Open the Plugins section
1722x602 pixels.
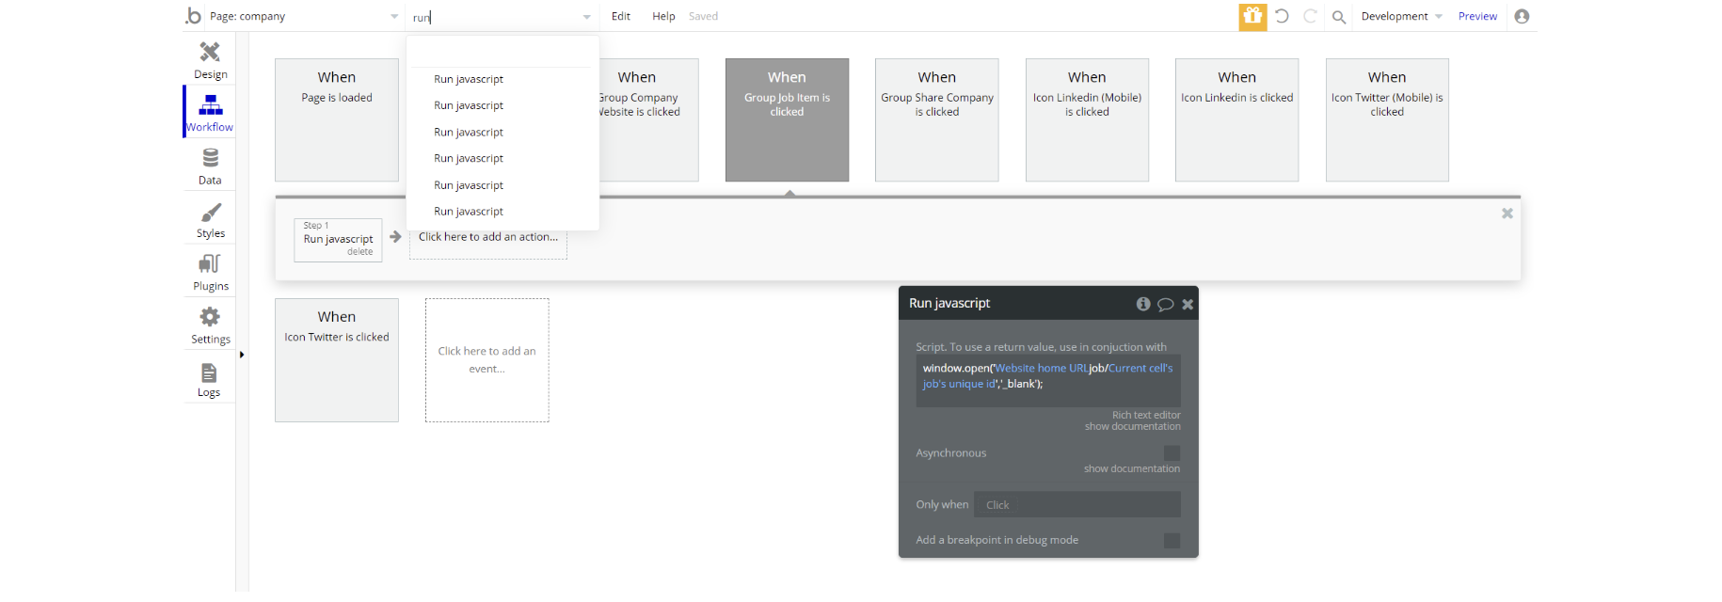coord(210,273)
